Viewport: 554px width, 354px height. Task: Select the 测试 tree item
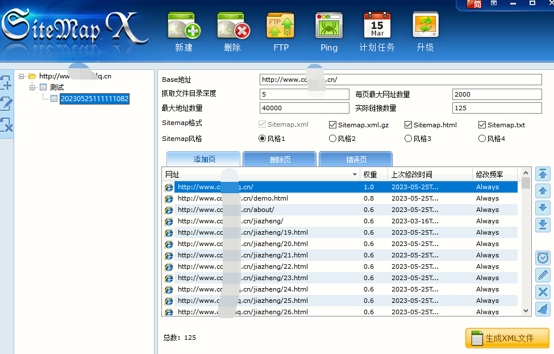point(56,88)
